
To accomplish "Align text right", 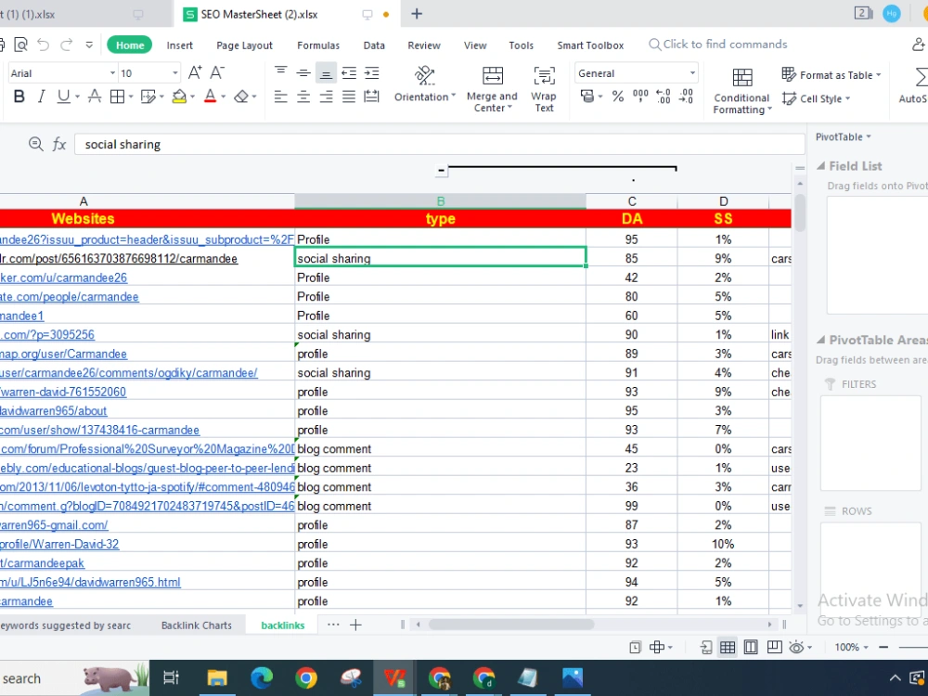I will [x=326, y=97].
